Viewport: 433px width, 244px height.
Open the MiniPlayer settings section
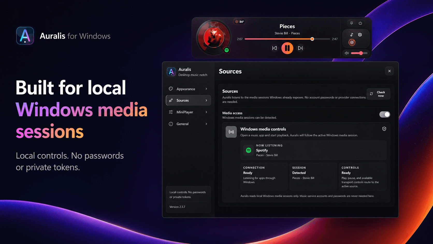pyautogui.click(x=188, y=112)
